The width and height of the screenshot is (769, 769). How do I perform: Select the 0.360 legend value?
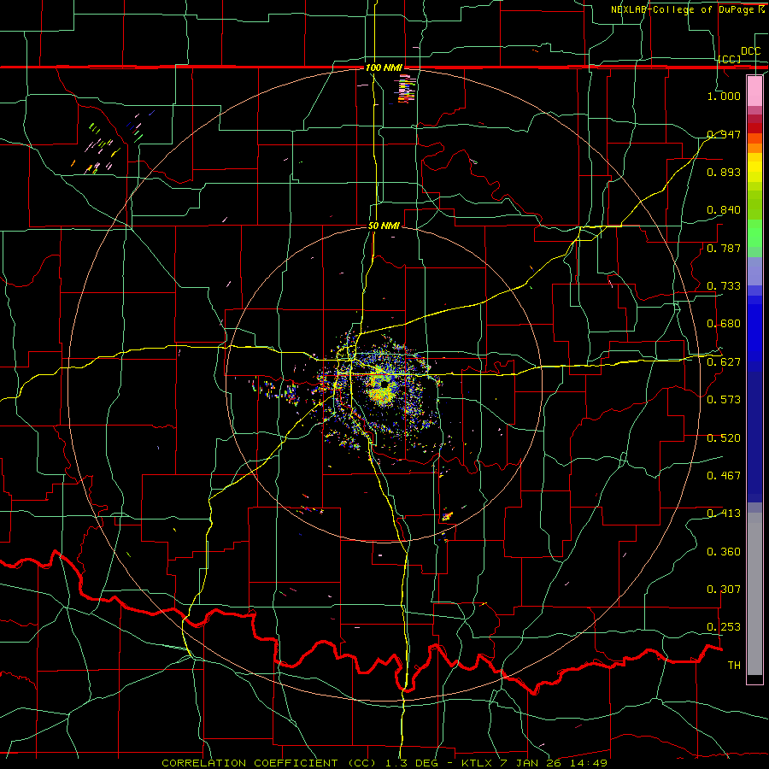pyautogui.click(x=724, y=552)
